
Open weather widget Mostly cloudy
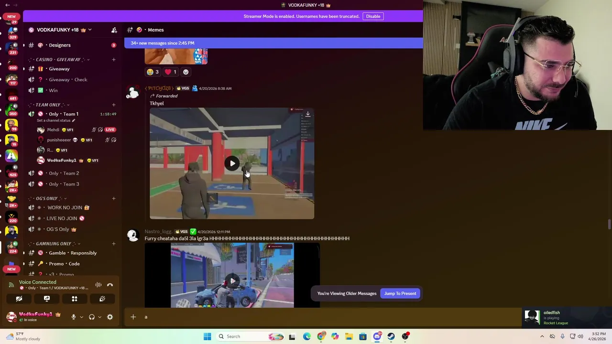22,336
